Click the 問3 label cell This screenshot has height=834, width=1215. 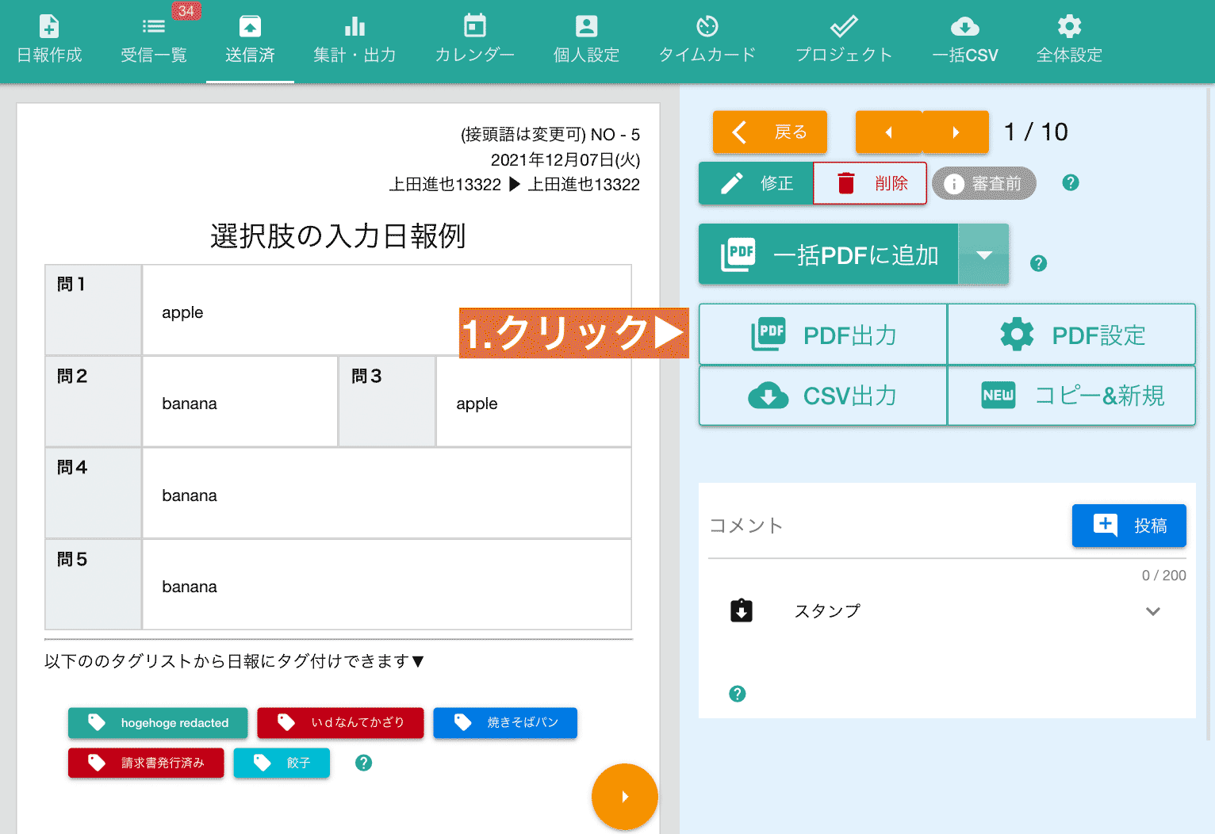[x=387, y=401]
